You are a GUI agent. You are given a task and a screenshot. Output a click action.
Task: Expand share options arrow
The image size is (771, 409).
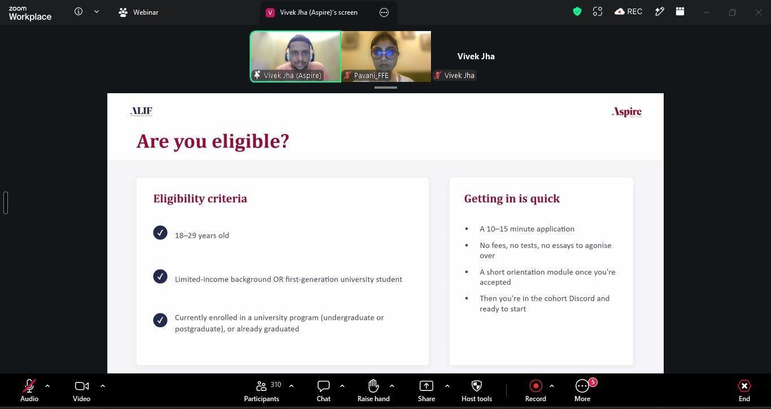[447, 386]
